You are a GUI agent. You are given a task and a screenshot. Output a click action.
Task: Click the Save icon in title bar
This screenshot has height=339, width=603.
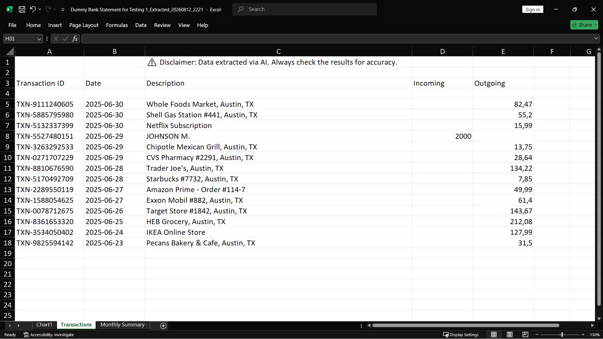point(22,9)
